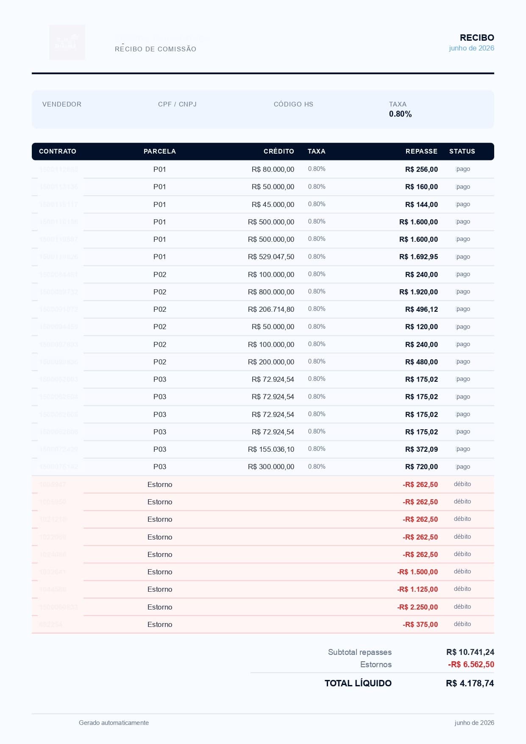This screenshot has width=526, height=744.
Task: Select the VENDEDOR field label
Action: point(62,104)
